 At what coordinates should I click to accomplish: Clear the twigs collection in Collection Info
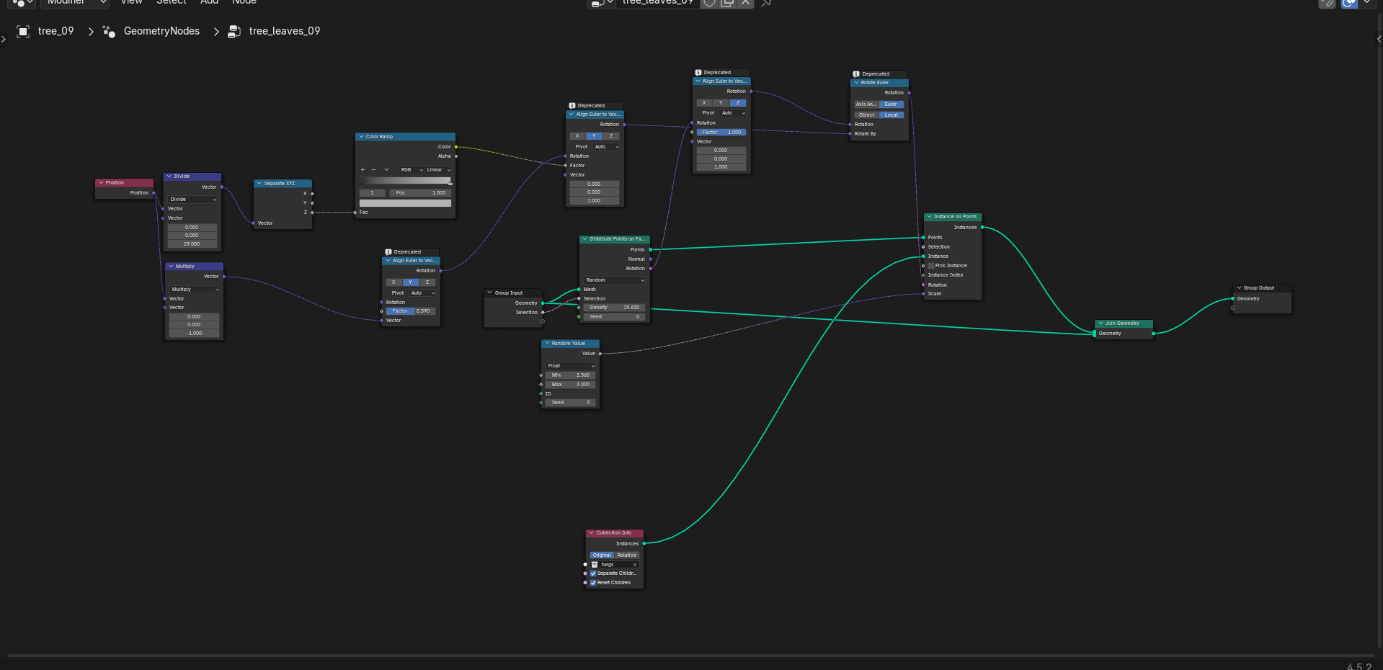[635, 565]
